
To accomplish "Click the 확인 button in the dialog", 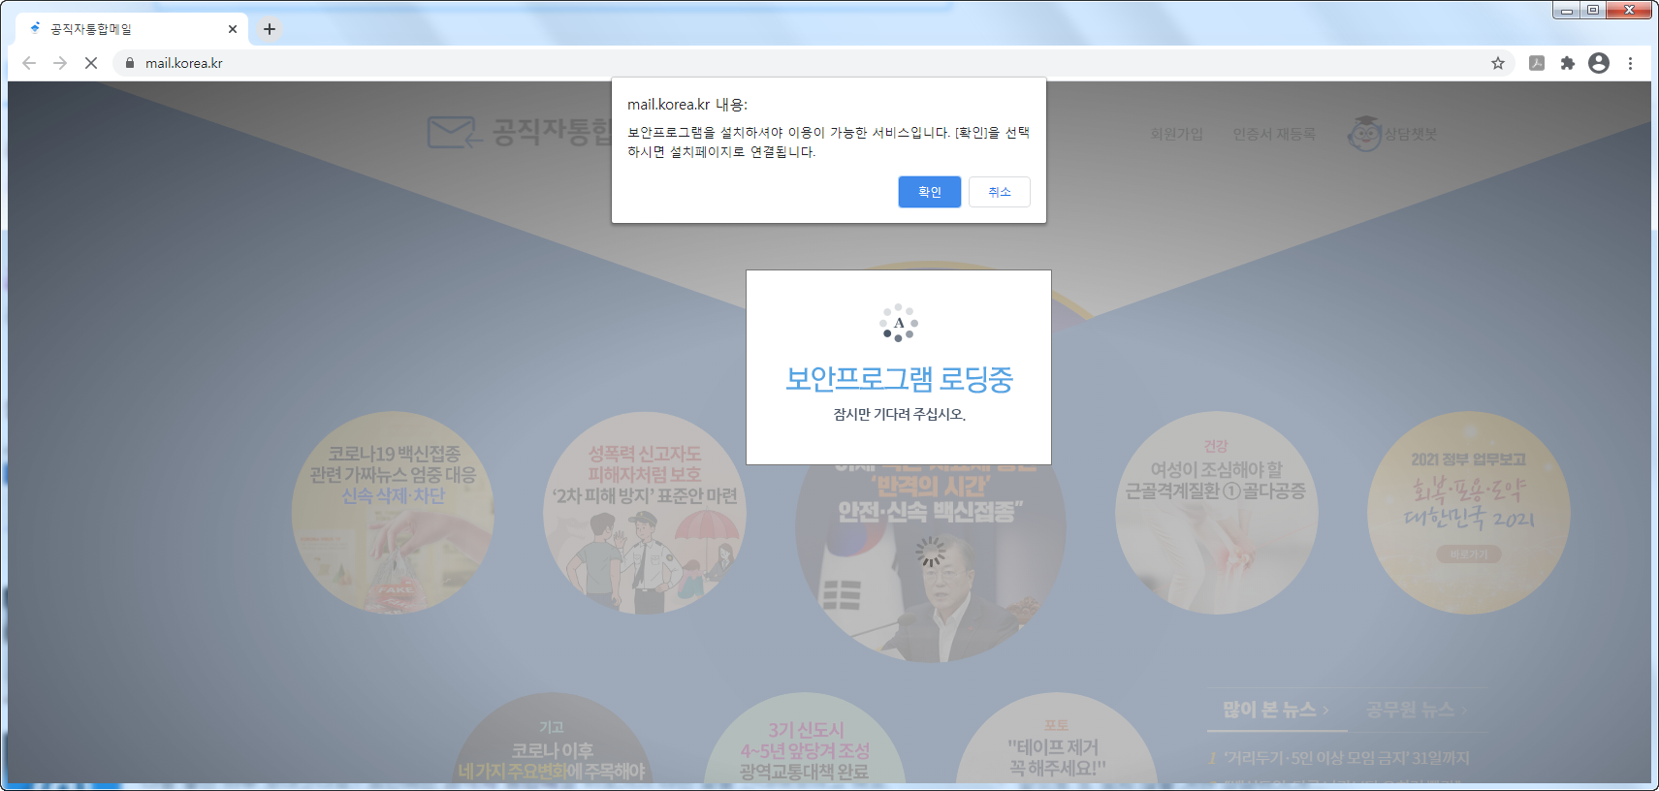I will [x=929, y=192].
